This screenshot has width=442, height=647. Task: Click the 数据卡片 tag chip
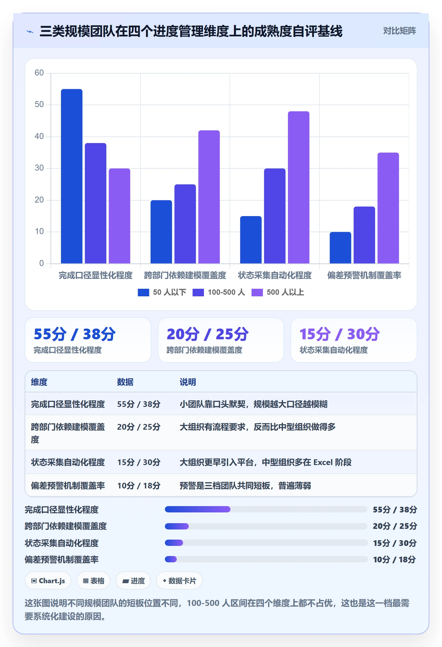pyautogui.click(x=179, y=581)
